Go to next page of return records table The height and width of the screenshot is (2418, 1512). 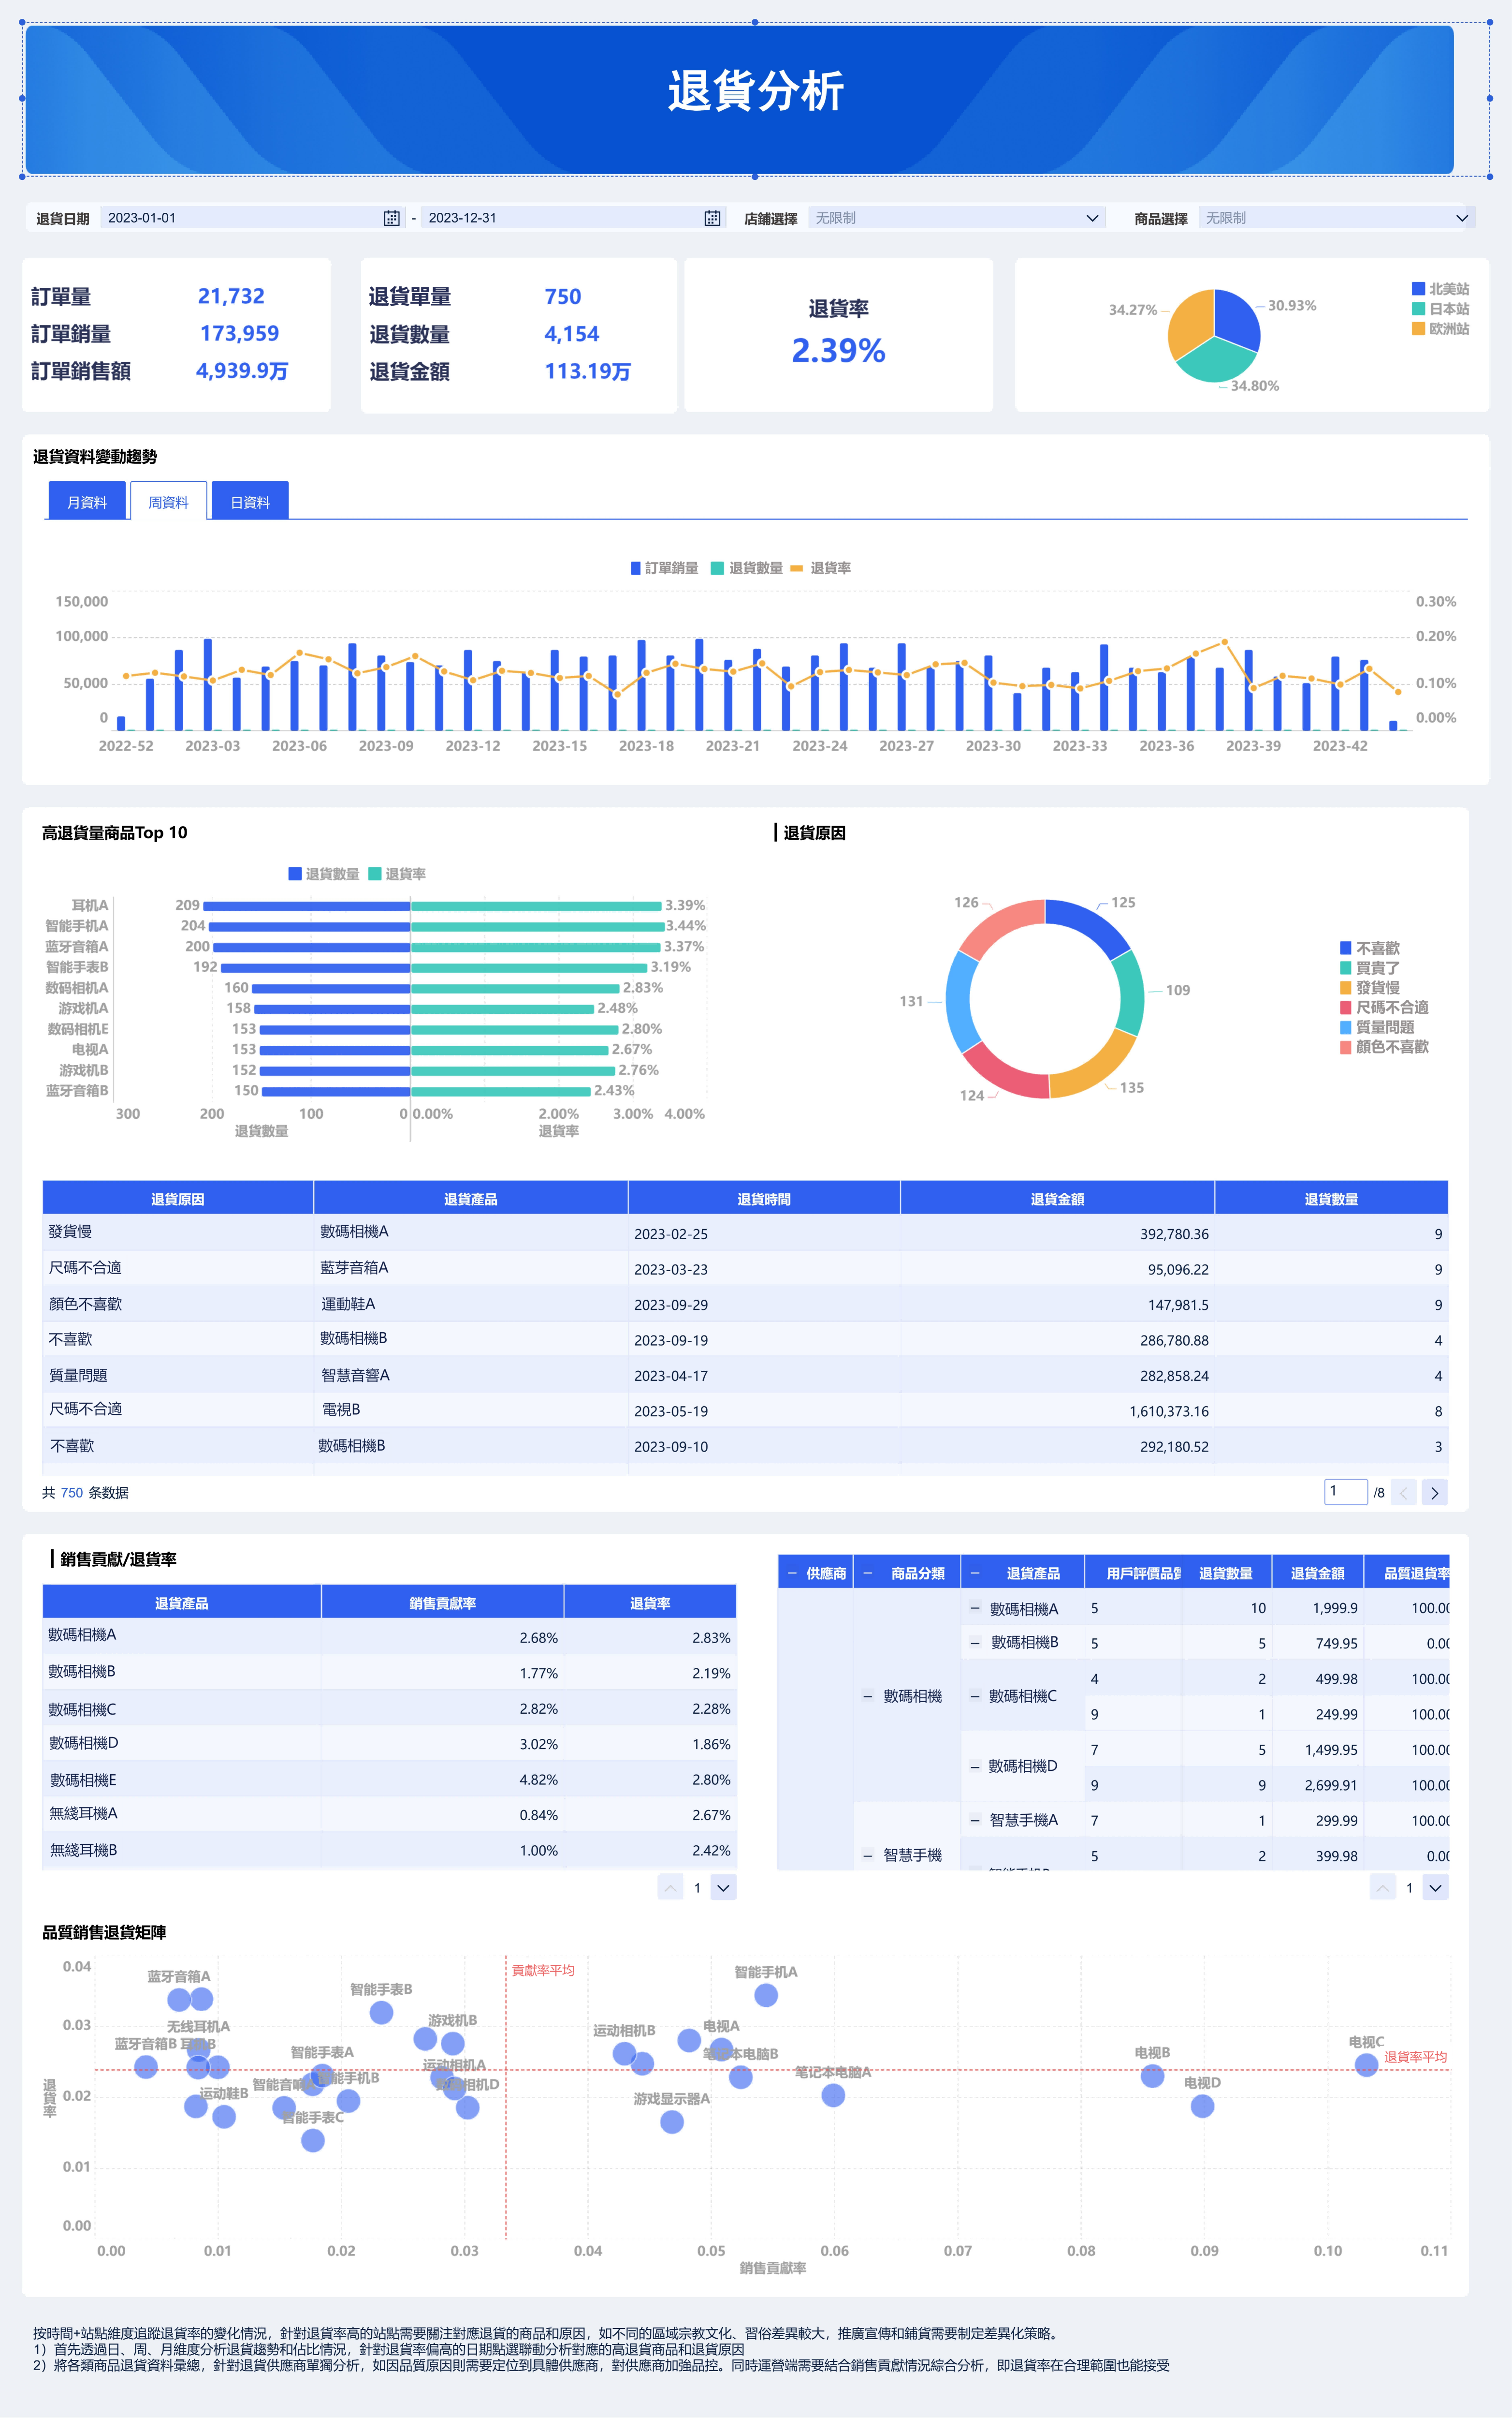[x=1434, y=1493]
